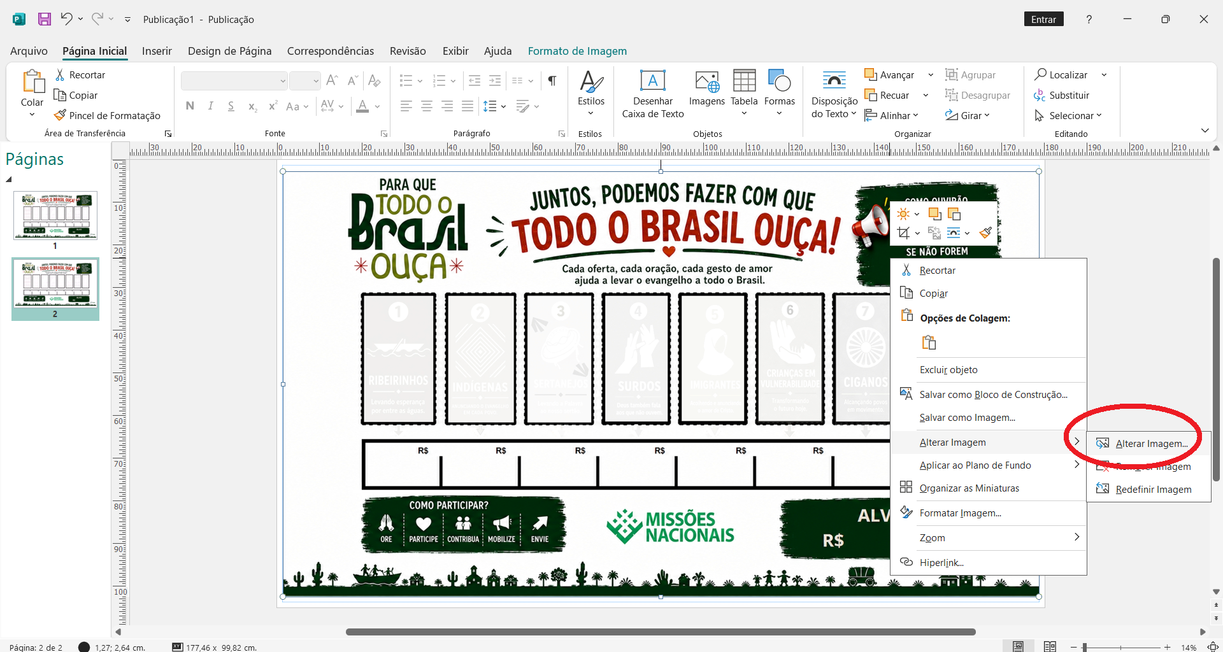Collapse the ribbon with the chevron
The image size is (1223, 652).
[x=1205, y=131]
